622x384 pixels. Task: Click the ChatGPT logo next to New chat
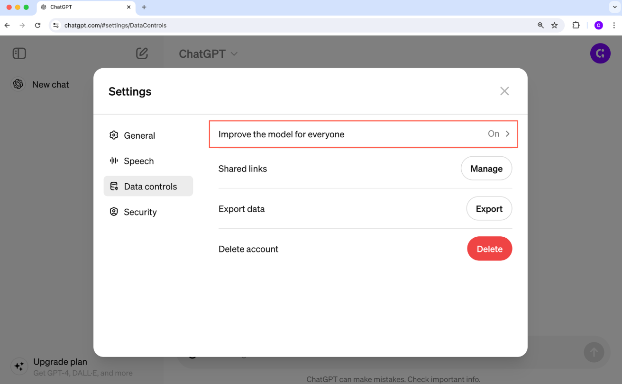[18, 84]
